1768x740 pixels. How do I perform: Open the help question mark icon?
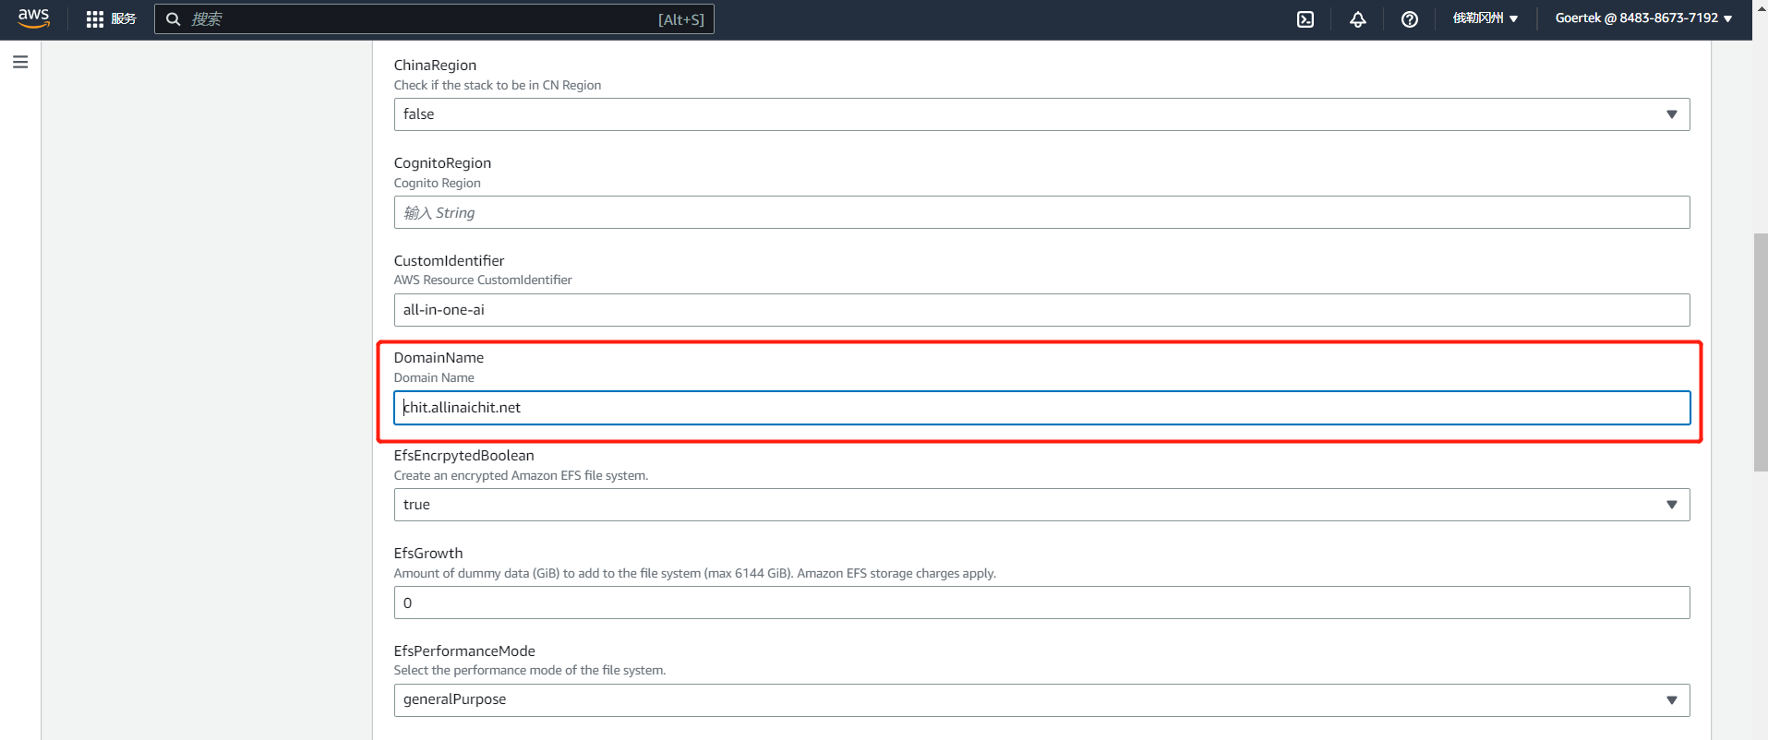(1409, 19)
